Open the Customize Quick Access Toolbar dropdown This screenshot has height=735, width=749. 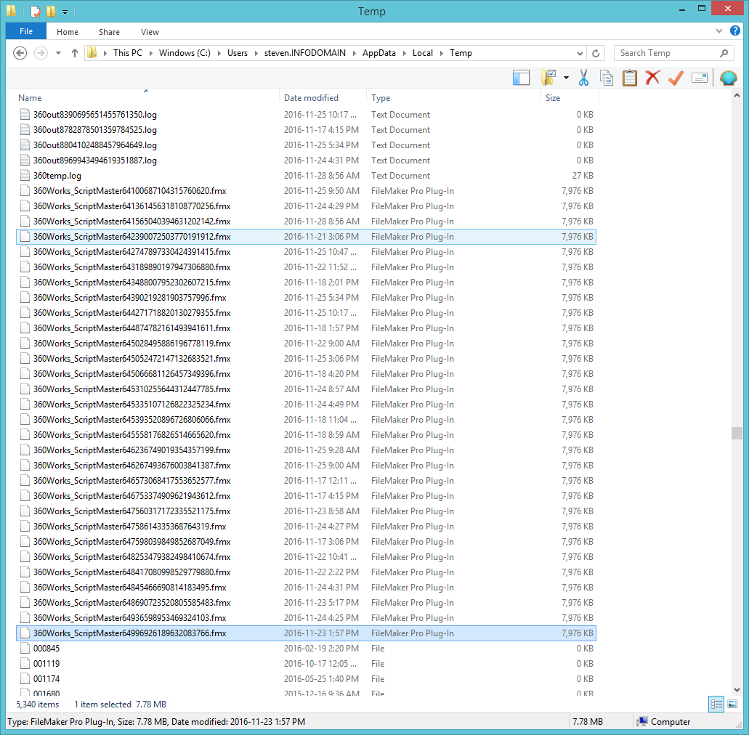point(65,12)
